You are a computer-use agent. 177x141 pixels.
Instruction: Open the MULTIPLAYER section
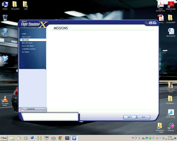27,43
